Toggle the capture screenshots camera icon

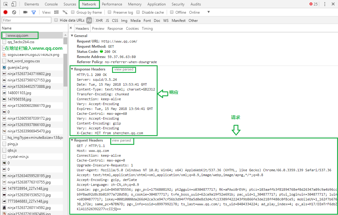pyautogui.click(x=25, y=12)
